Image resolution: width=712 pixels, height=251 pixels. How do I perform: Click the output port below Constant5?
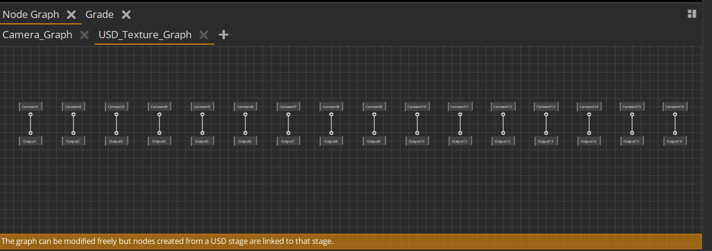click(x=202, y=114)
